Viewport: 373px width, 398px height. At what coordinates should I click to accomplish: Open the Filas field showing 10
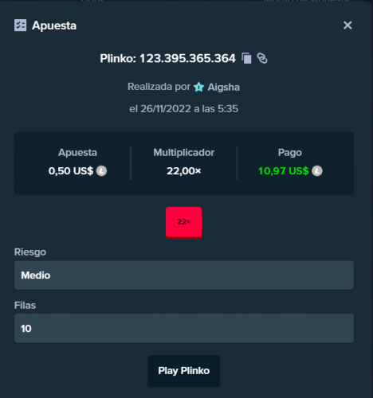point(184,328)
